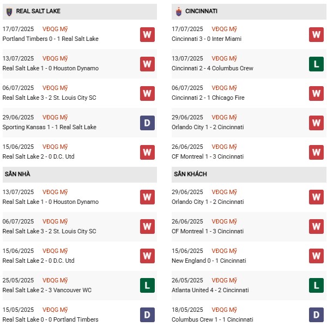Screen dimensions: 327x326
Task: Click the W badge for New England 0 - 1 Cincinnati
Action: point(317,256)
